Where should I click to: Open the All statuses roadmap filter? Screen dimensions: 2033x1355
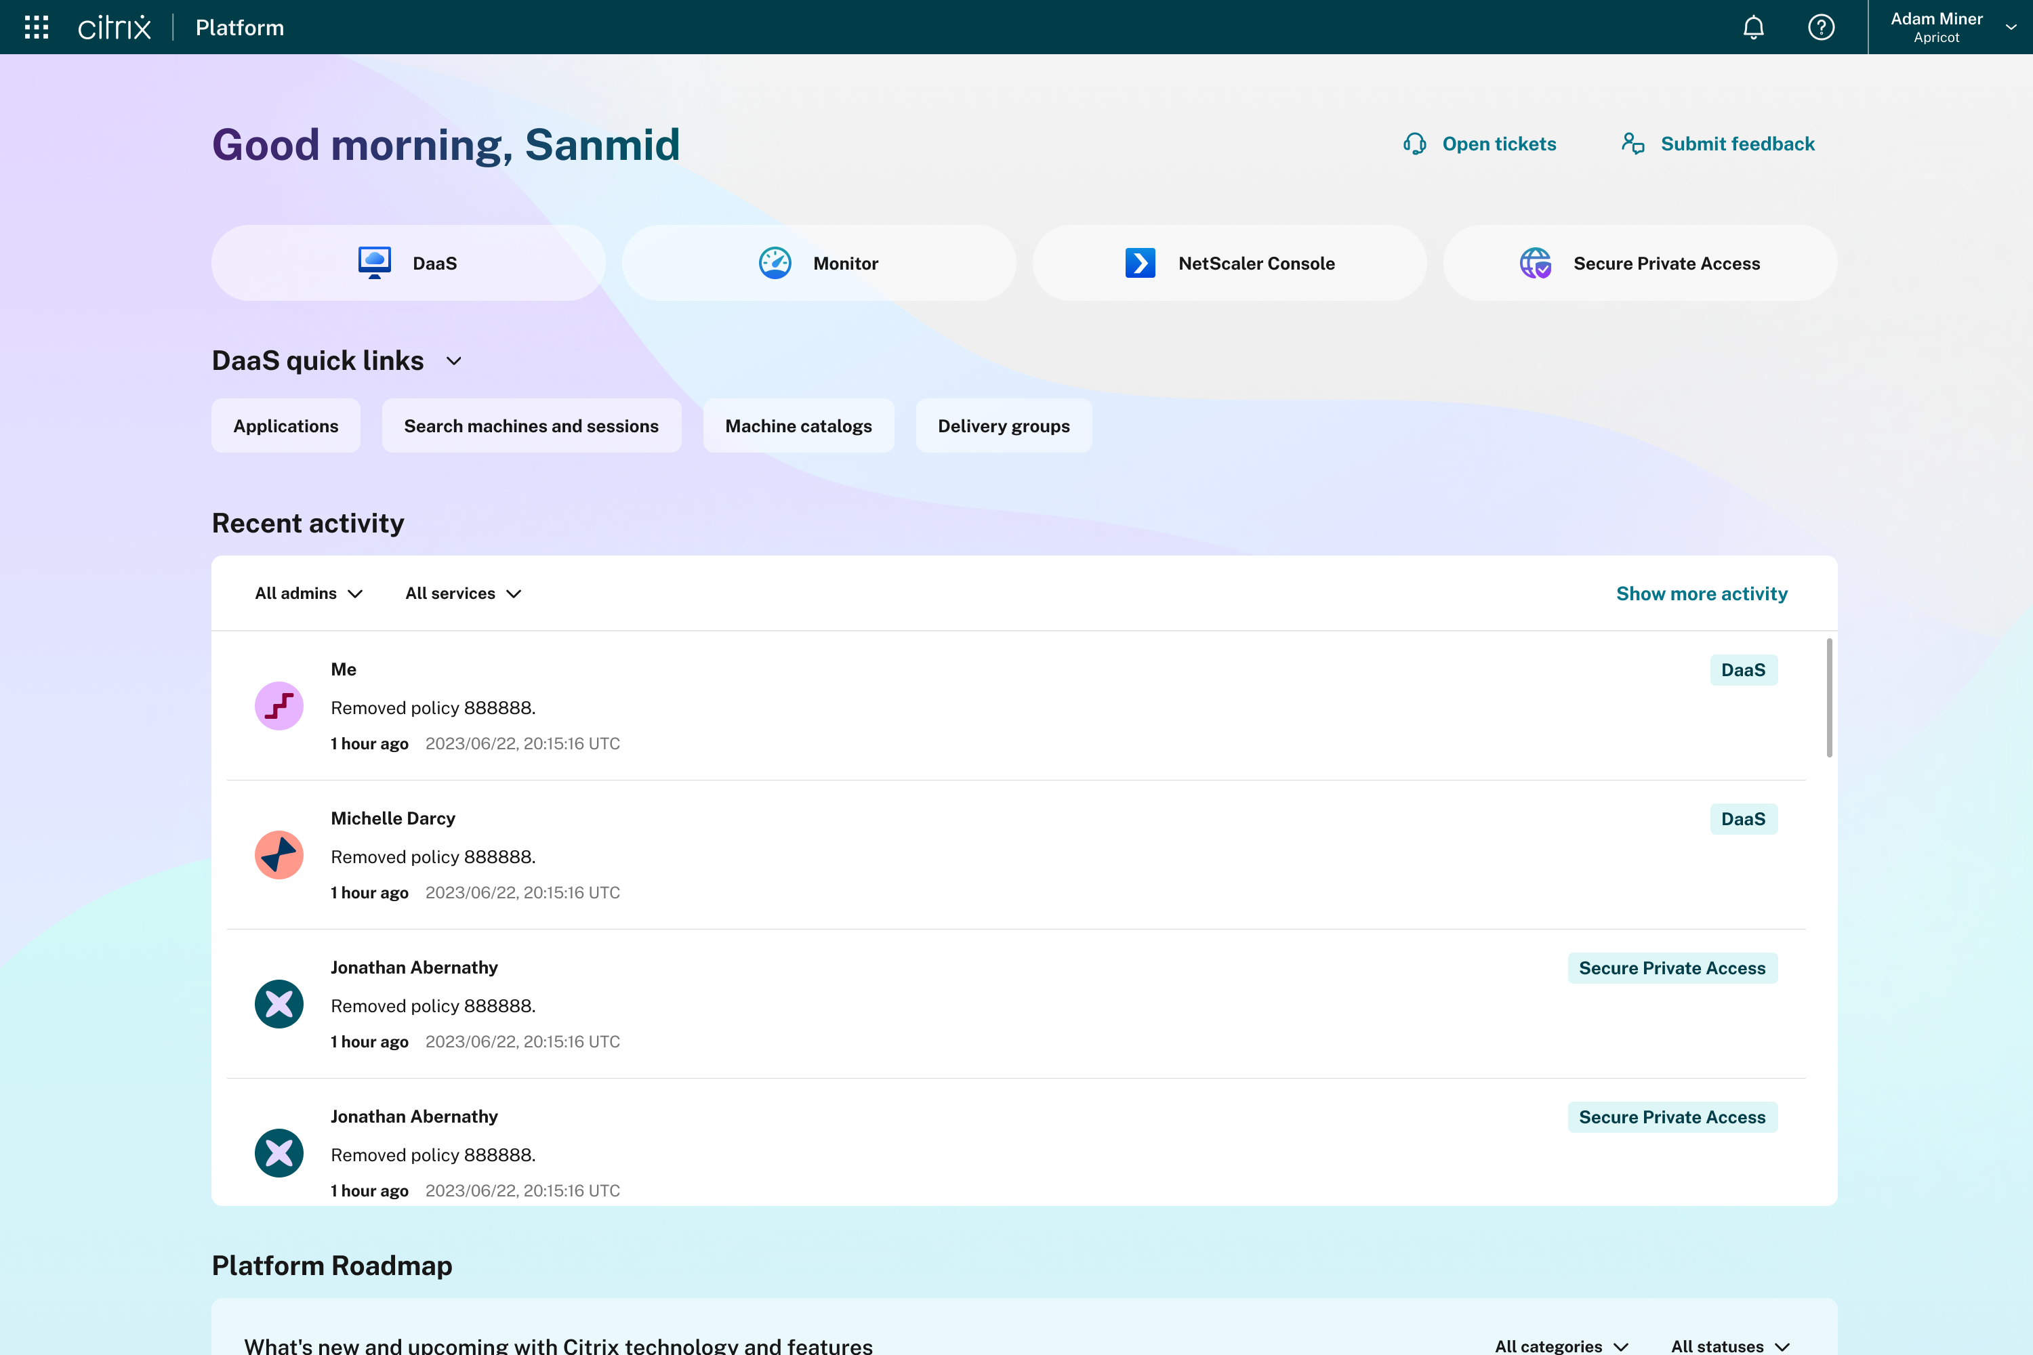1729,1346
